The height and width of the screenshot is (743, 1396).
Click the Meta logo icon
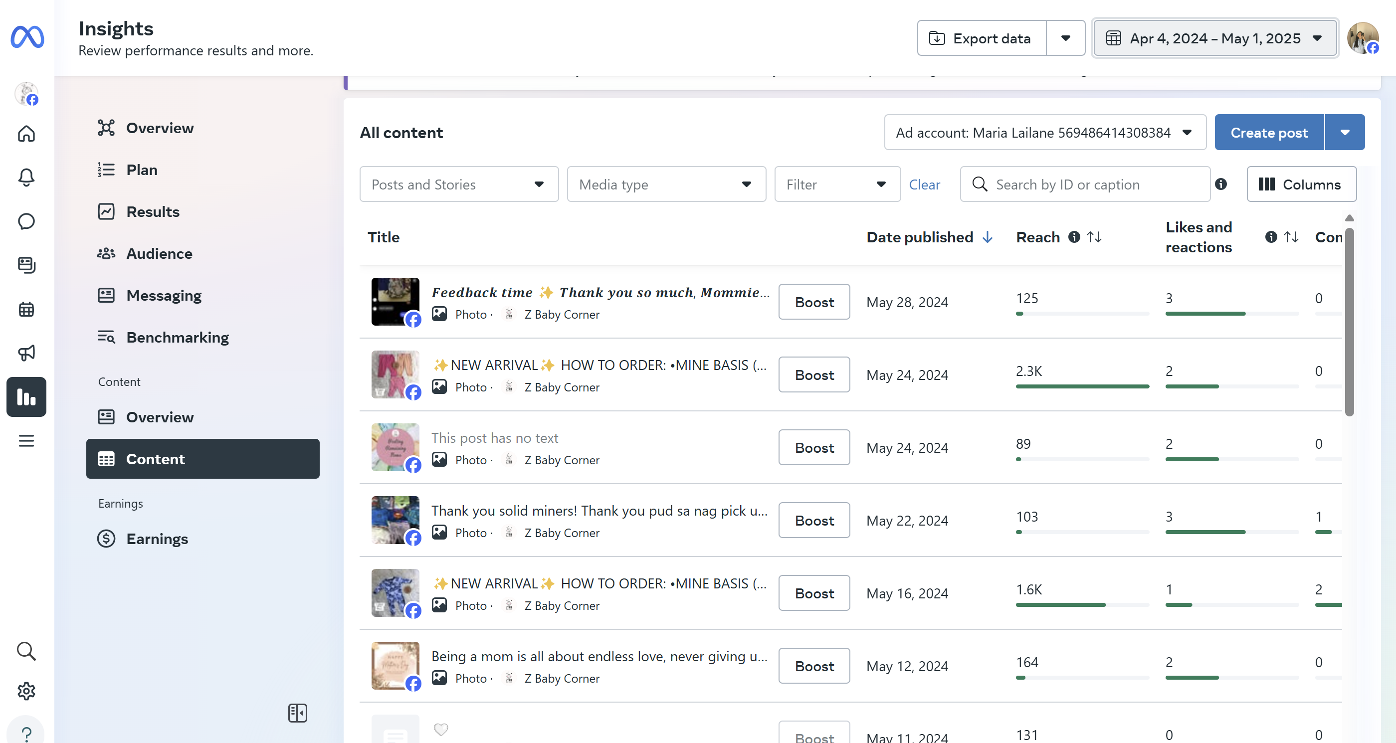click(x=27, y=37)
